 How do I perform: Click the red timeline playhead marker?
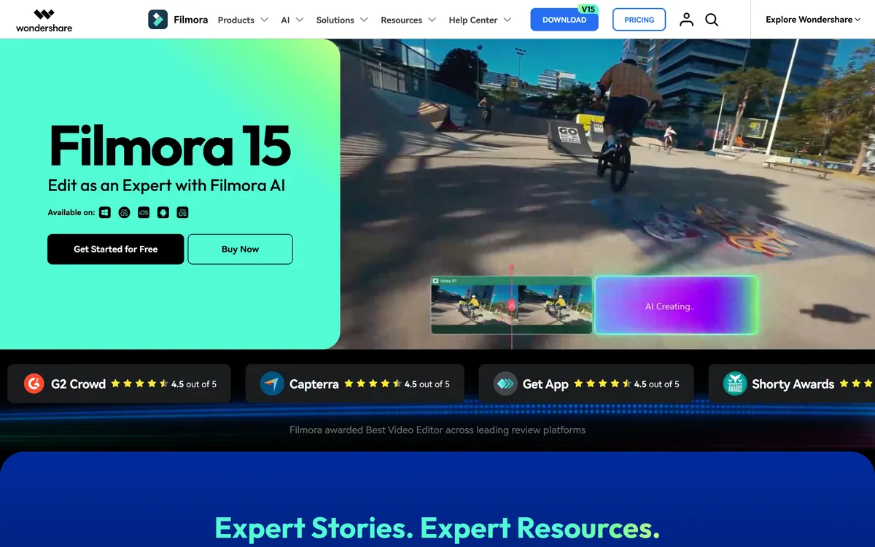[x=512, y=306]
